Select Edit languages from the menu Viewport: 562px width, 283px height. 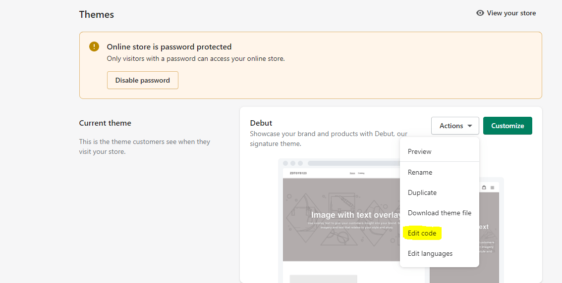(x=430, y=253)
